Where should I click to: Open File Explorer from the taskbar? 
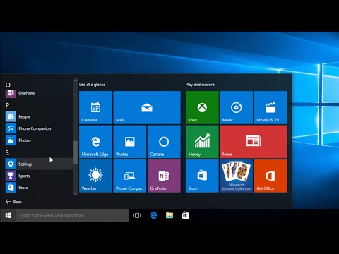point(169,215)
